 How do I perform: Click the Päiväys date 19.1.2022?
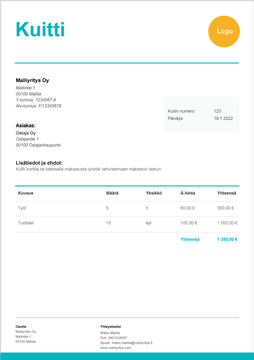pyautogui.click(x=223, y=118)
